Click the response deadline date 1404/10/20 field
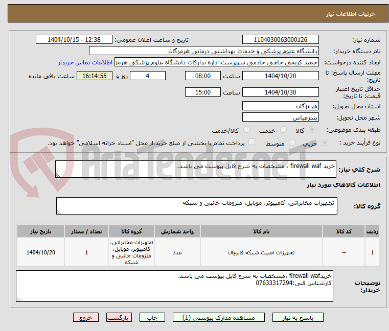This screenshot has width=389, height=331. click(280, 76)
